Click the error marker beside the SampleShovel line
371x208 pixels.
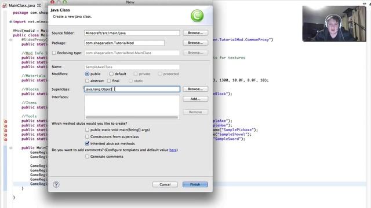click(5, 135)
